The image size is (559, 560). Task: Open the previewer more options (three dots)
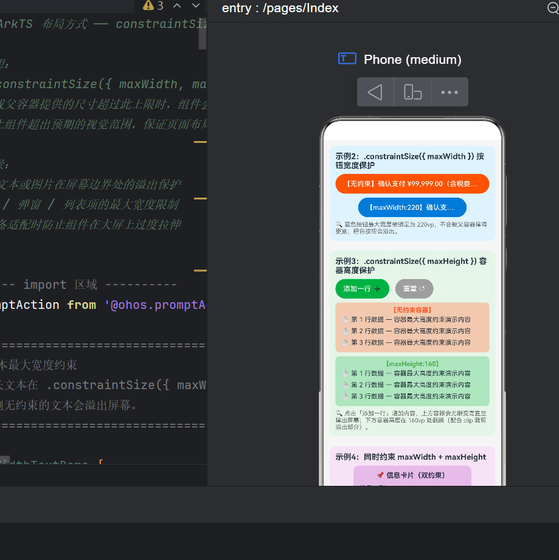450,92
